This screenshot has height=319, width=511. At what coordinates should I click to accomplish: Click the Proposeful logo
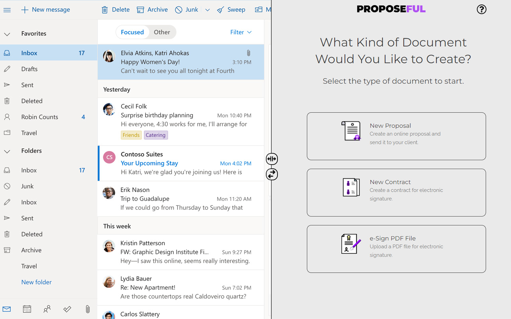click(x=391, y=9)
